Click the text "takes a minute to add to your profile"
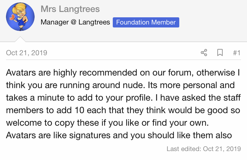The width and height of the screenshot is (247, 160). (x=79, y=98)
